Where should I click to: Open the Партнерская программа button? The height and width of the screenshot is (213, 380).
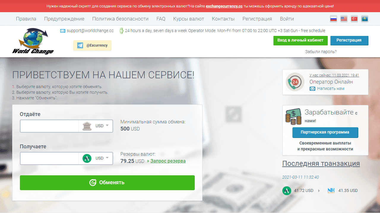point(325,132)
